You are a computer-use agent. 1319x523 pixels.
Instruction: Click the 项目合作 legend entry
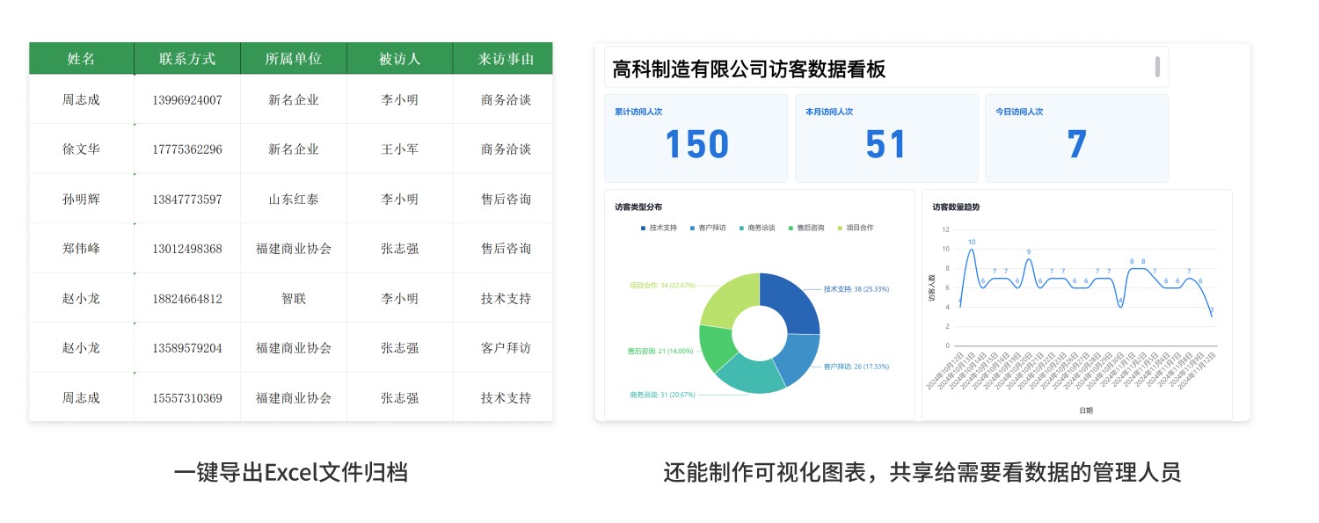pos(855,228)
